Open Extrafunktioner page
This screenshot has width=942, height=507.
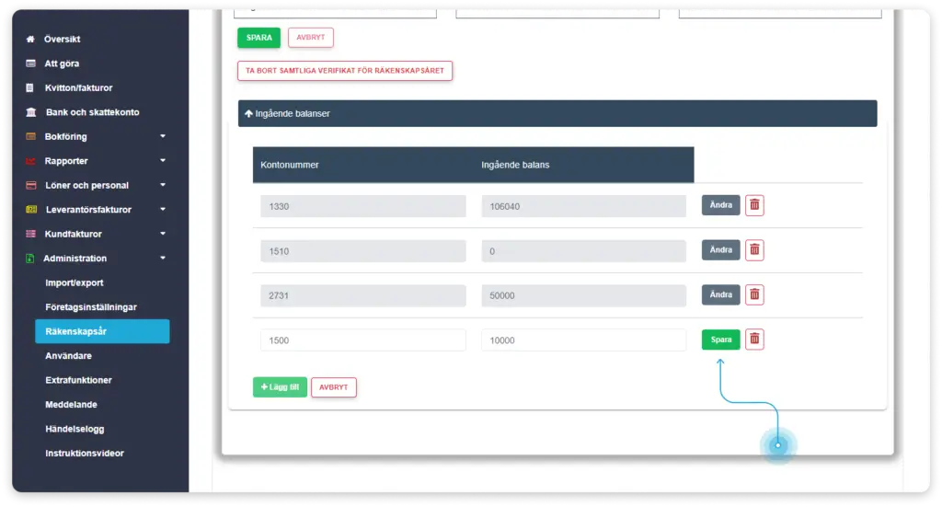[79, 380]
